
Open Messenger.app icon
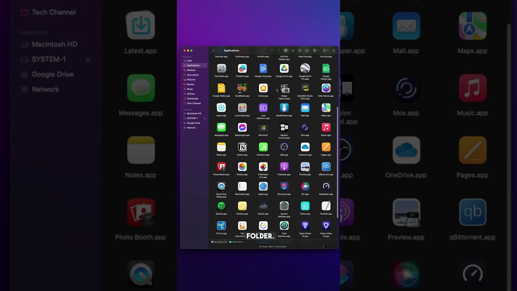tap(242, 127)
